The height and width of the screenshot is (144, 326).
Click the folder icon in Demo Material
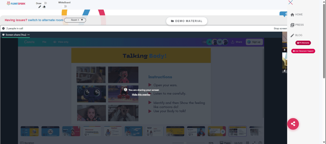[172, 21]
